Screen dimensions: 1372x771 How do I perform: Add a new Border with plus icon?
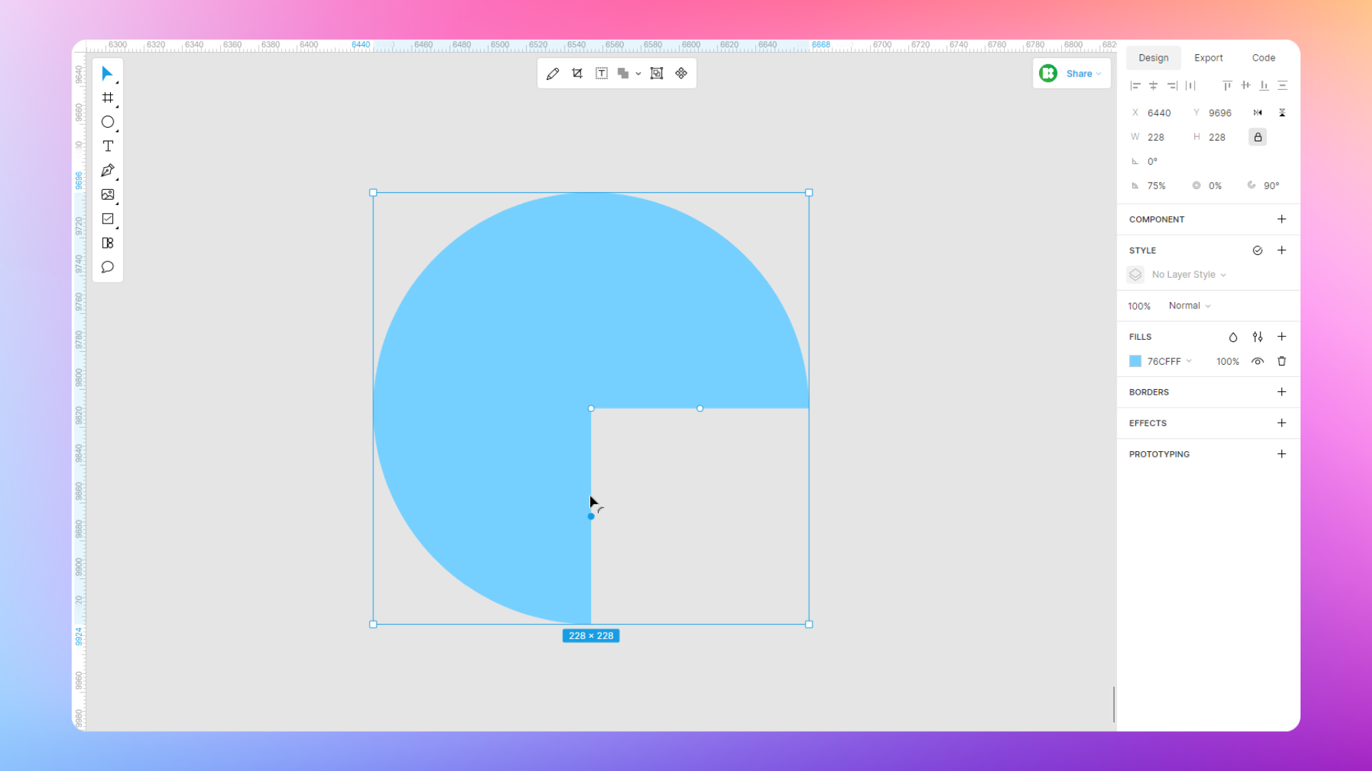(1280, 392)
